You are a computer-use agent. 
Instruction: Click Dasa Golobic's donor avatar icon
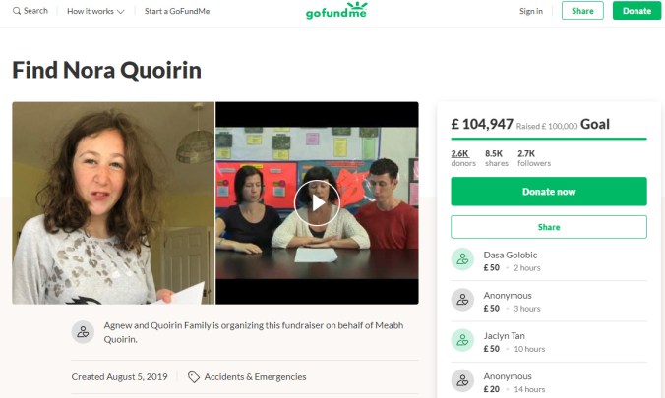point(462,259)
